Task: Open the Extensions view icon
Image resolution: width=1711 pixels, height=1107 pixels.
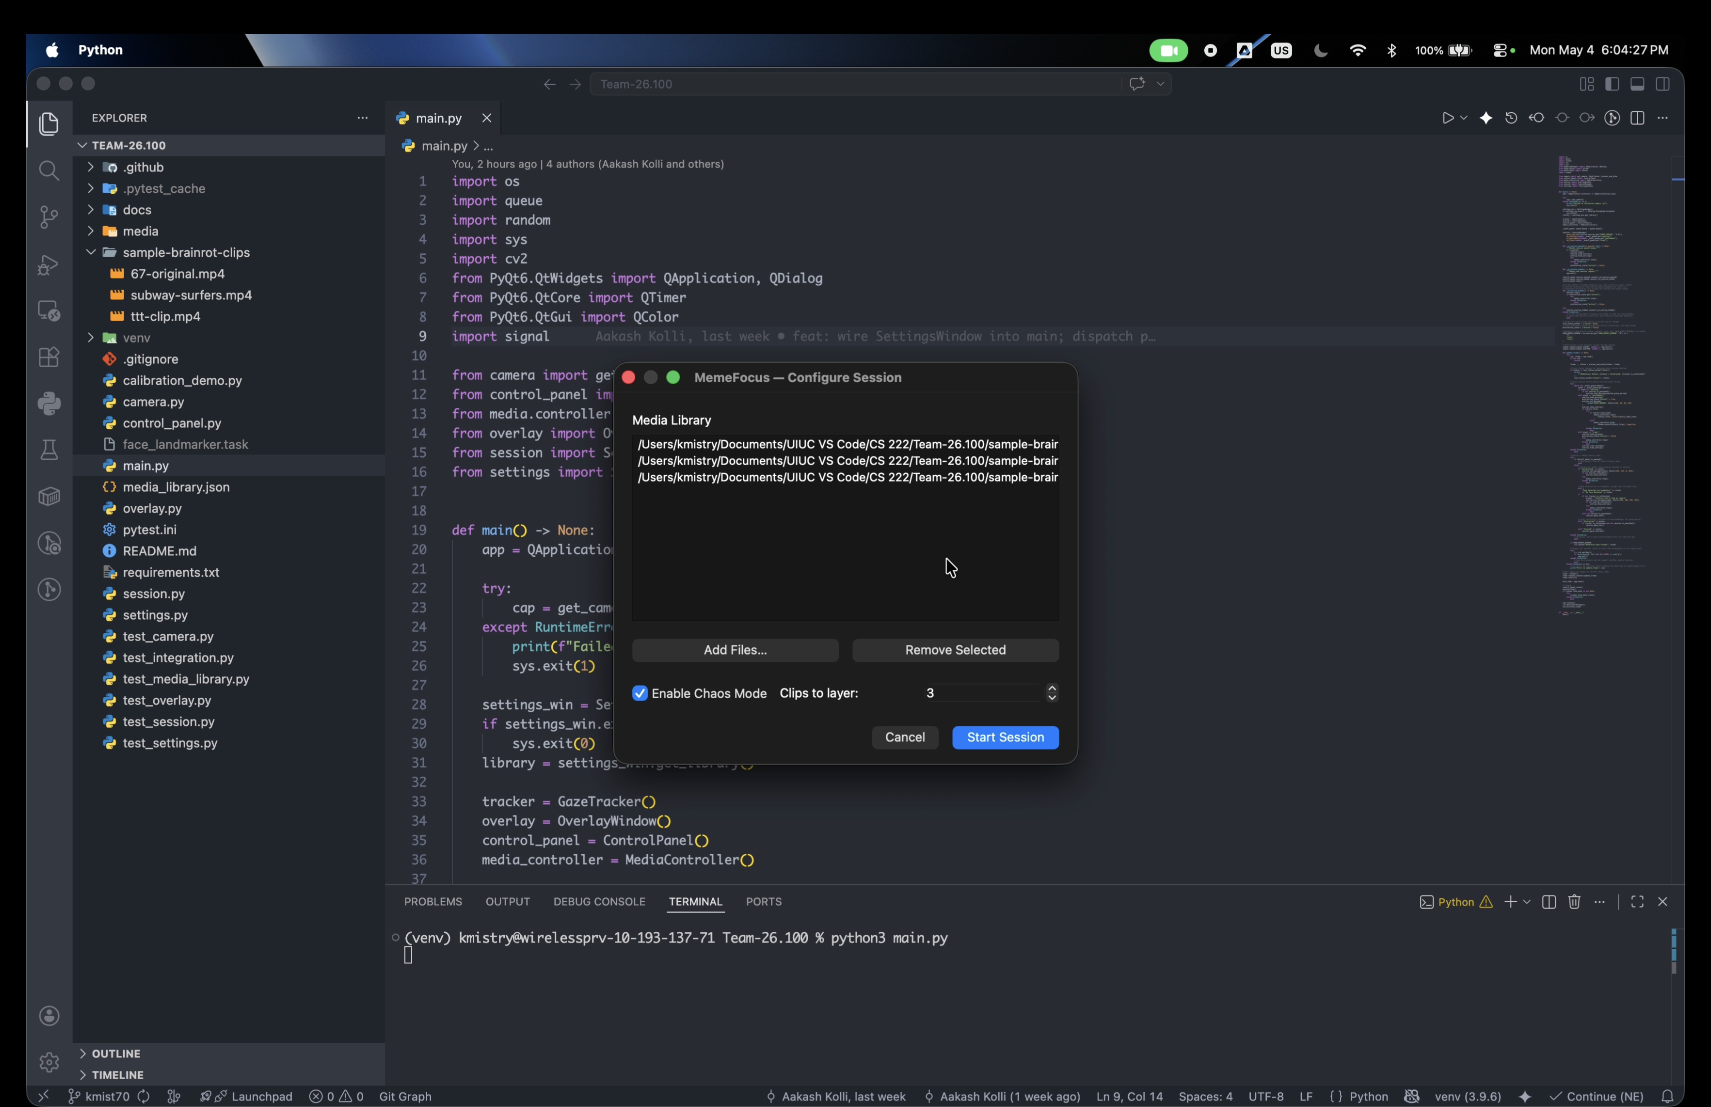Action: [49, 357]
